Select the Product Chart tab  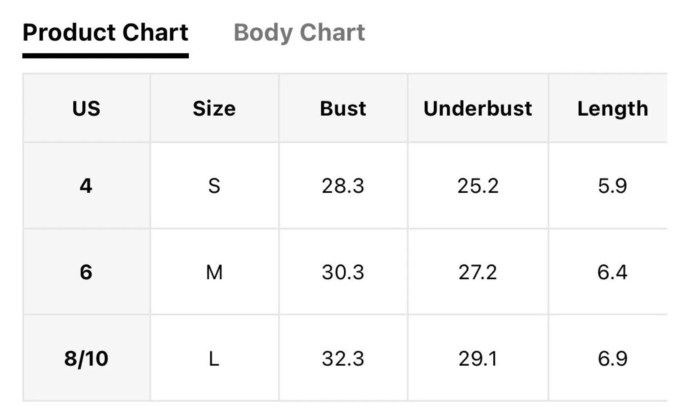pos(105,33)
